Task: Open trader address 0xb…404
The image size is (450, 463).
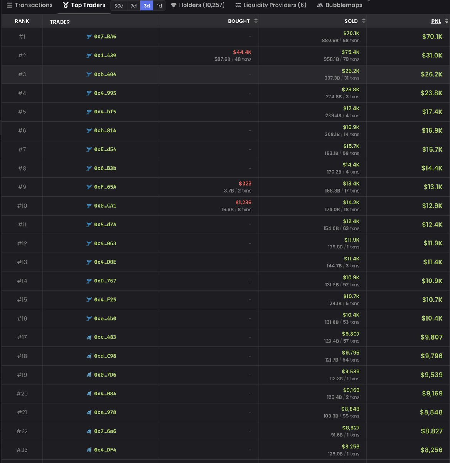Action: 105,74
